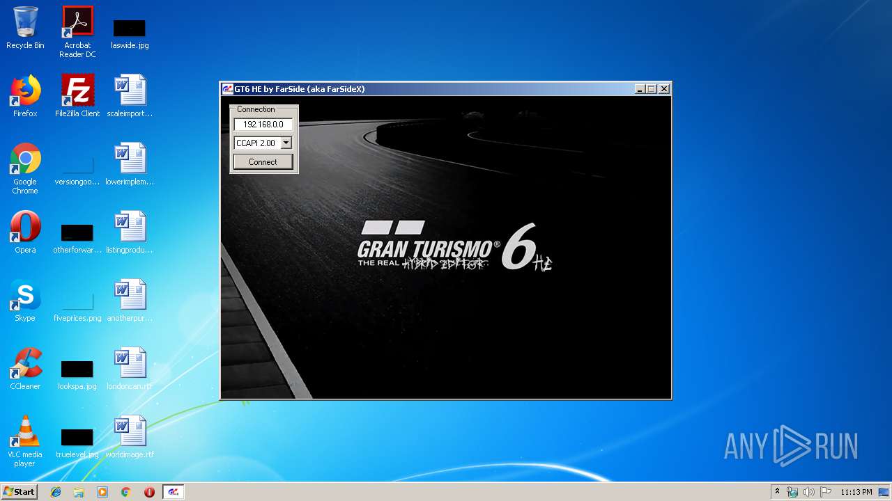Launch Chrome from the taskbar
This screenshot has width=892, height=501.
(126, 492)
